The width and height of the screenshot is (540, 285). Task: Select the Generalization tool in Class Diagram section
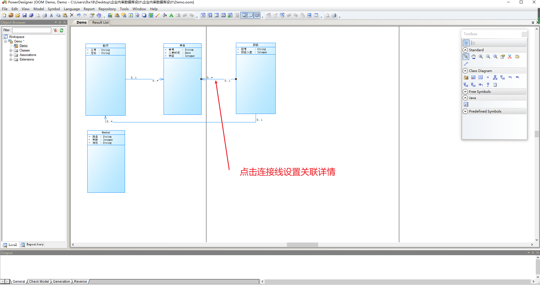(x=495, y=77)
